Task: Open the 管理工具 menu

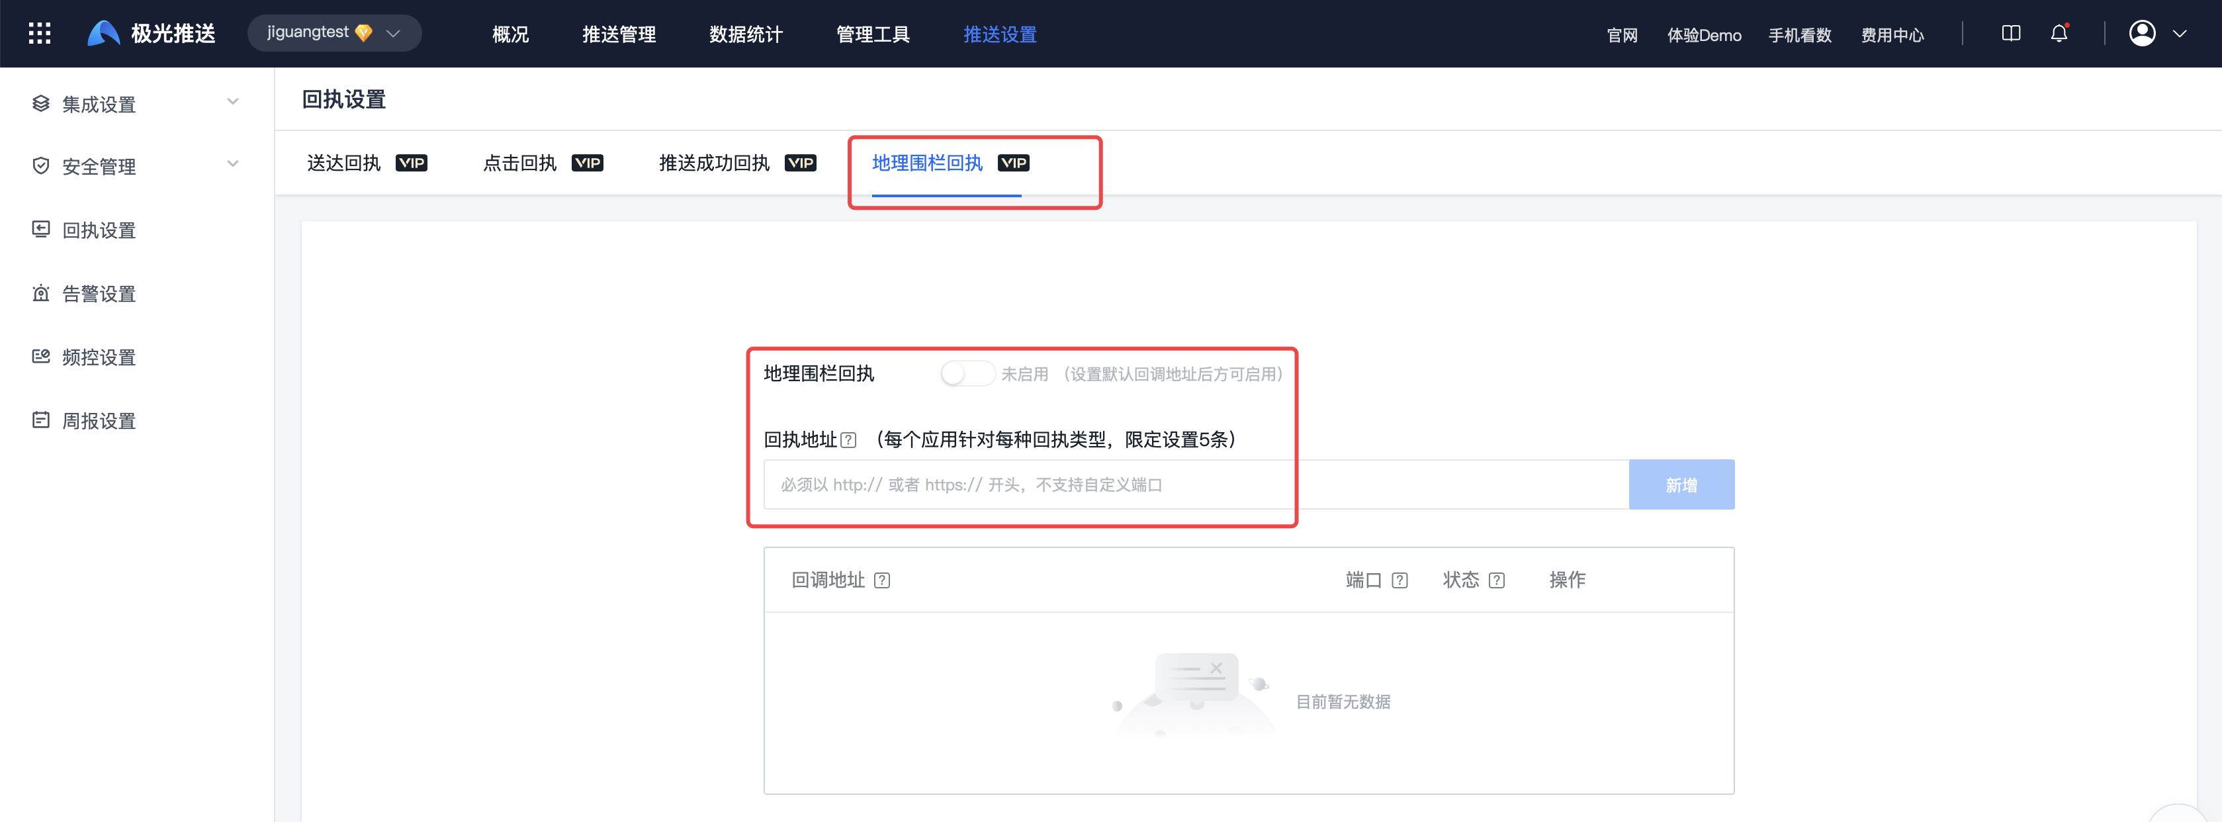Action: pos(873,34)
